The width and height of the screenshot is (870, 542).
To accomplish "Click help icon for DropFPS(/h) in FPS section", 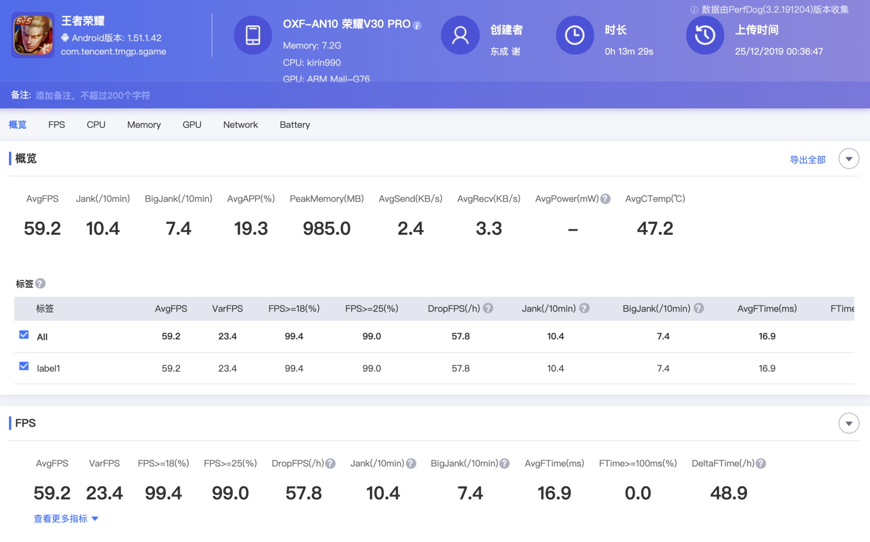I will pyautogui.click(x=330, y=464).
